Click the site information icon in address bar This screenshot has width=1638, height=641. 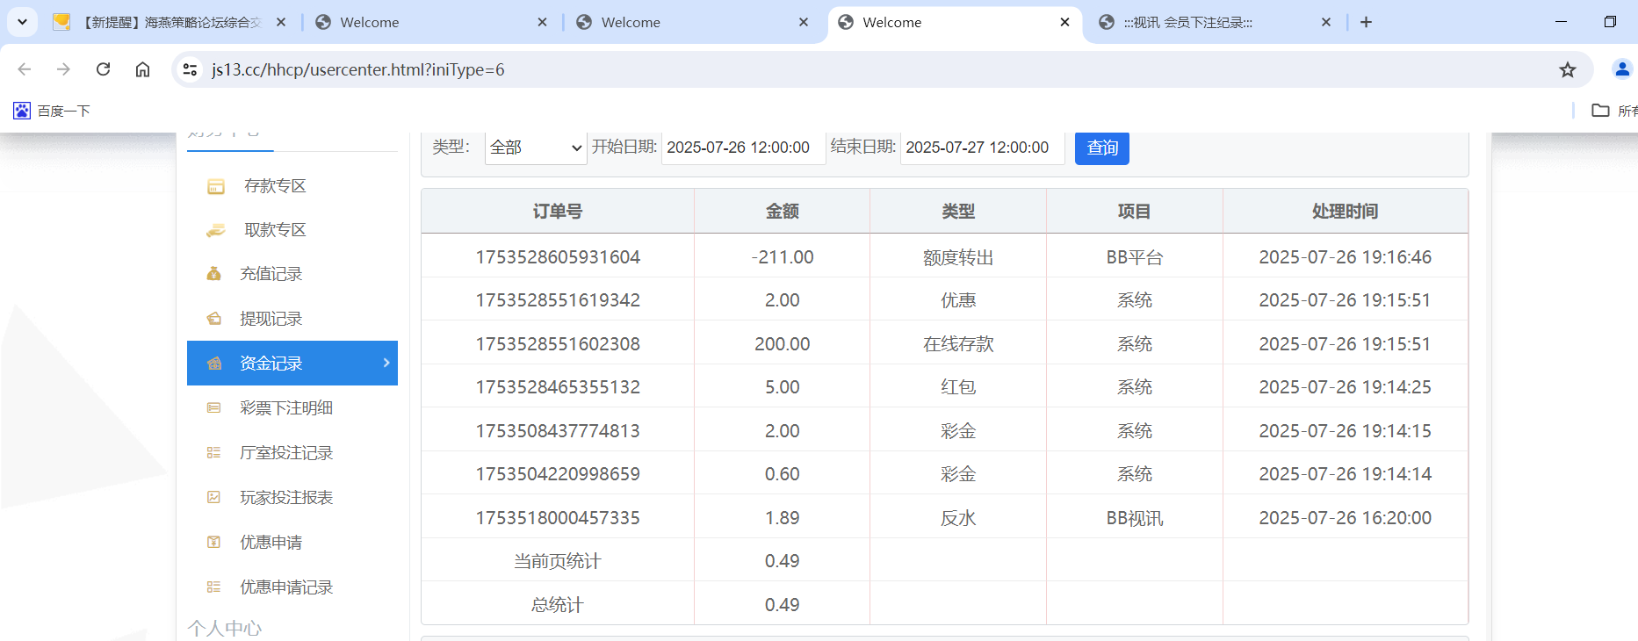click(190, 69)
